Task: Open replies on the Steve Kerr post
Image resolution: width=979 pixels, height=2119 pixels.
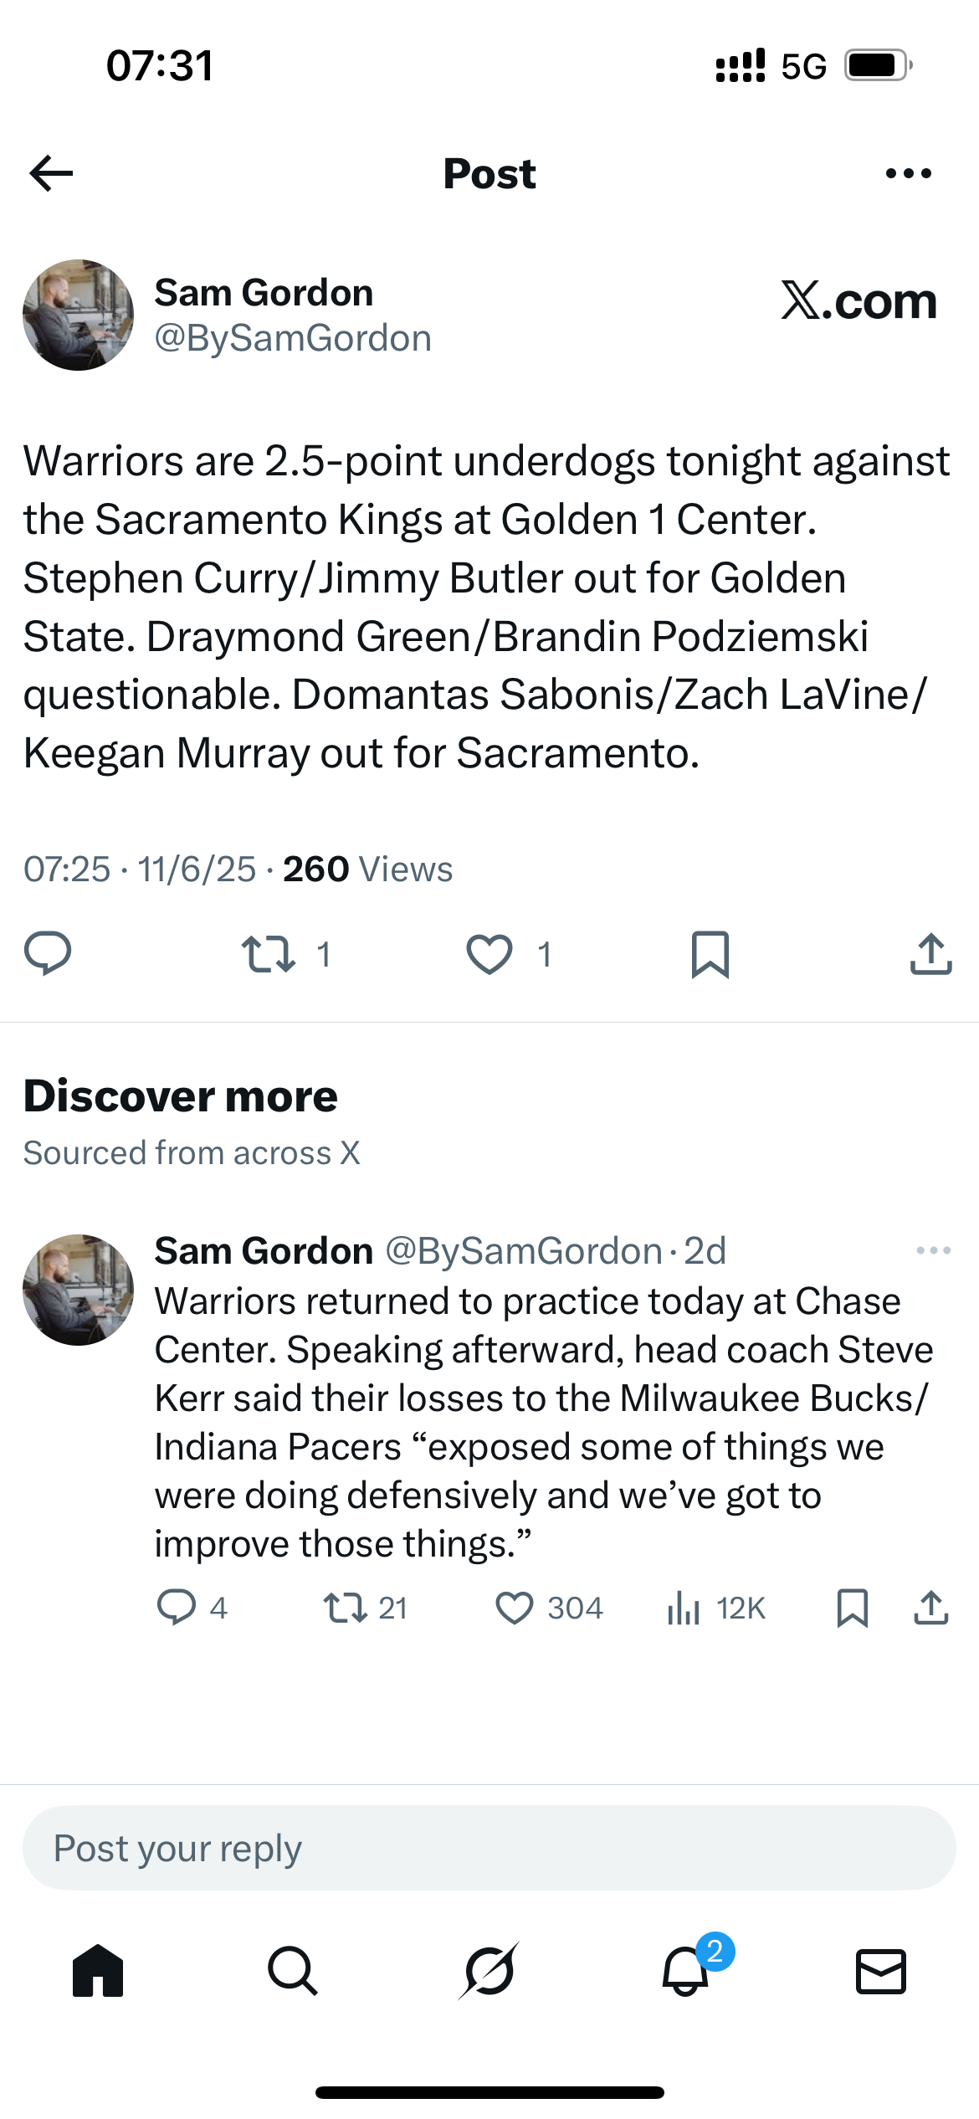Action: 177,1608
